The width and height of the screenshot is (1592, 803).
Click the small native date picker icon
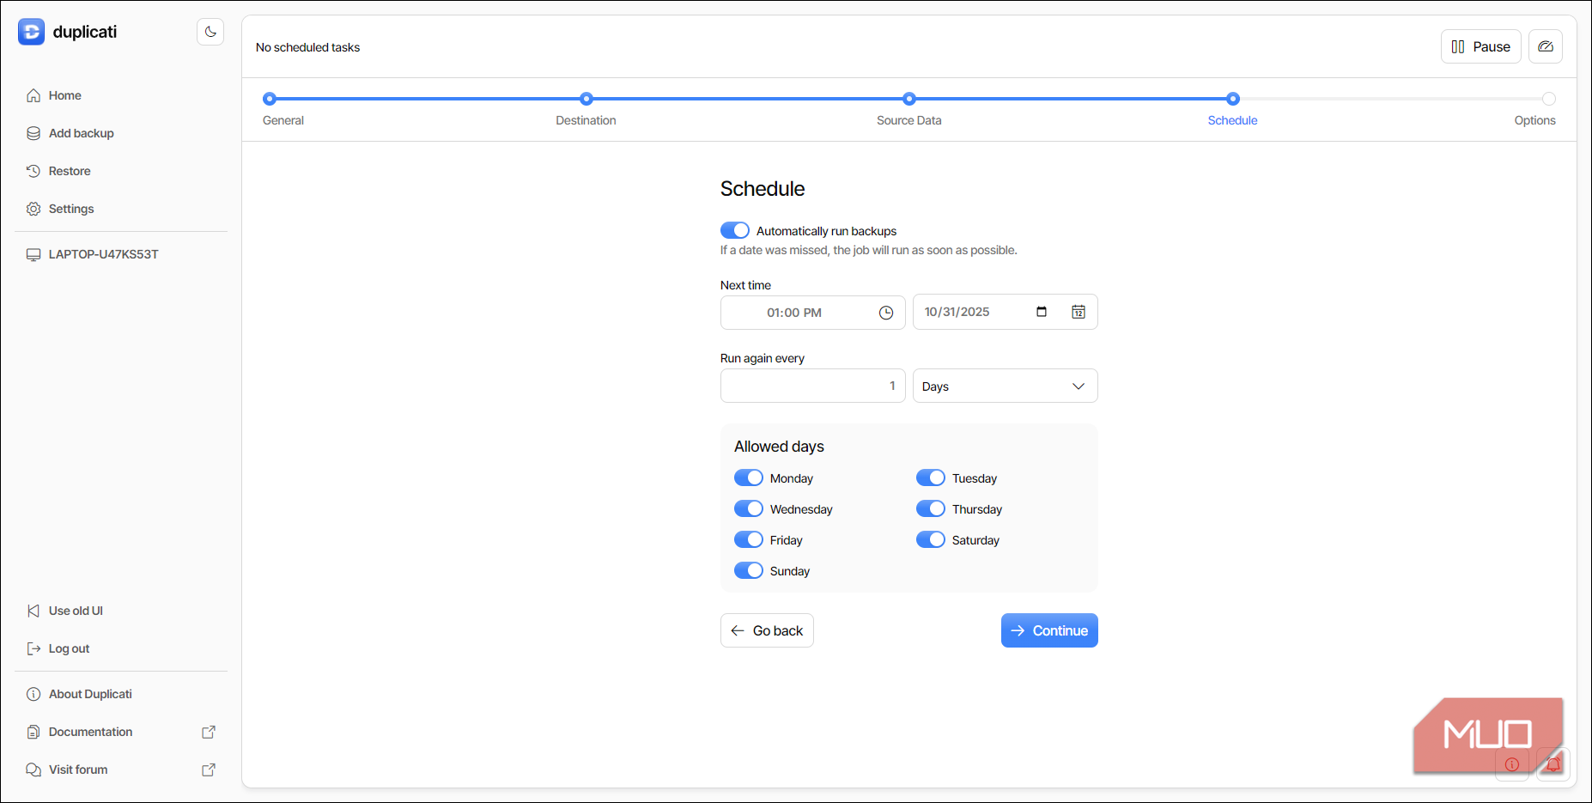click(x=1042, y=312)
